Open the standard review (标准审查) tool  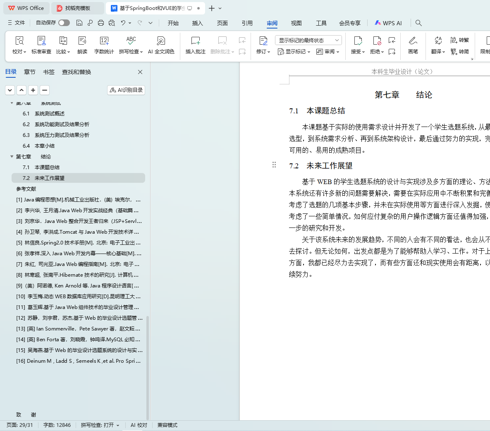point(41,41)
